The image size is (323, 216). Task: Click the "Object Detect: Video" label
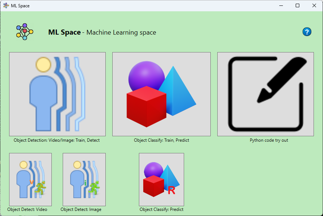[27, 209]
